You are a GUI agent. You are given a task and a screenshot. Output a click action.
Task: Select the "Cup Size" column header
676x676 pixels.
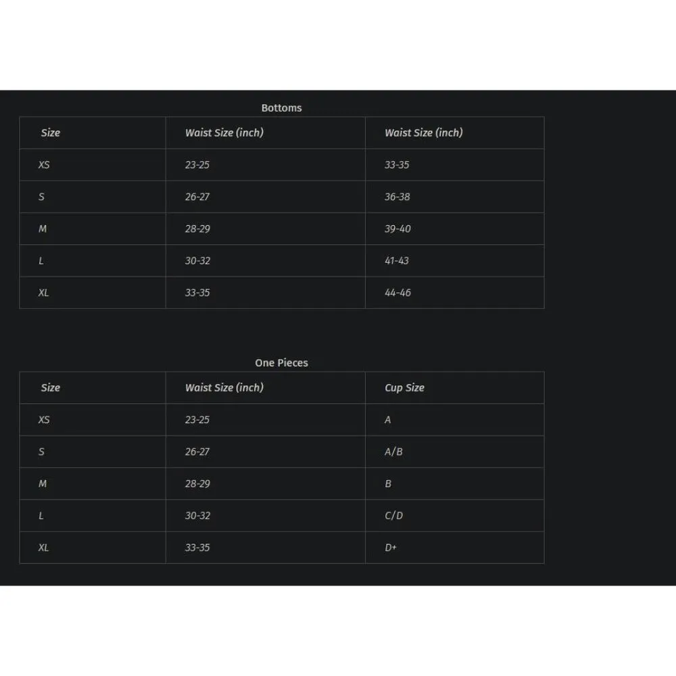[x=404, y=388]
